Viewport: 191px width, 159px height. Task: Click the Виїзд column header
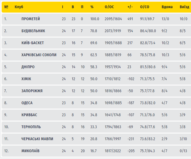coord(184,7)
